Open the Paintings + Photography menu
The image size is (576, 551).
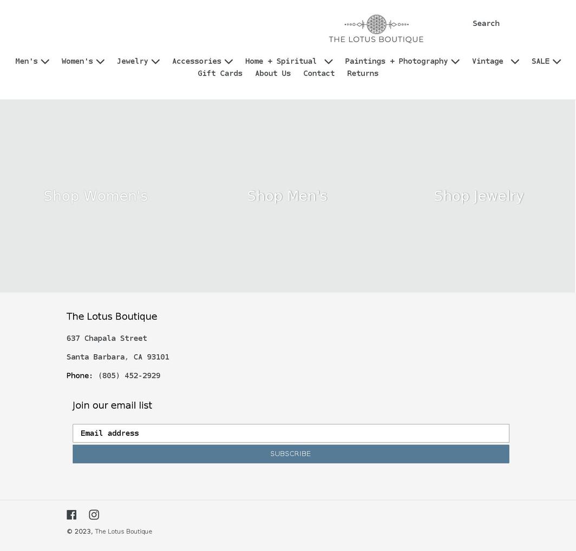(x=396, y=61)
